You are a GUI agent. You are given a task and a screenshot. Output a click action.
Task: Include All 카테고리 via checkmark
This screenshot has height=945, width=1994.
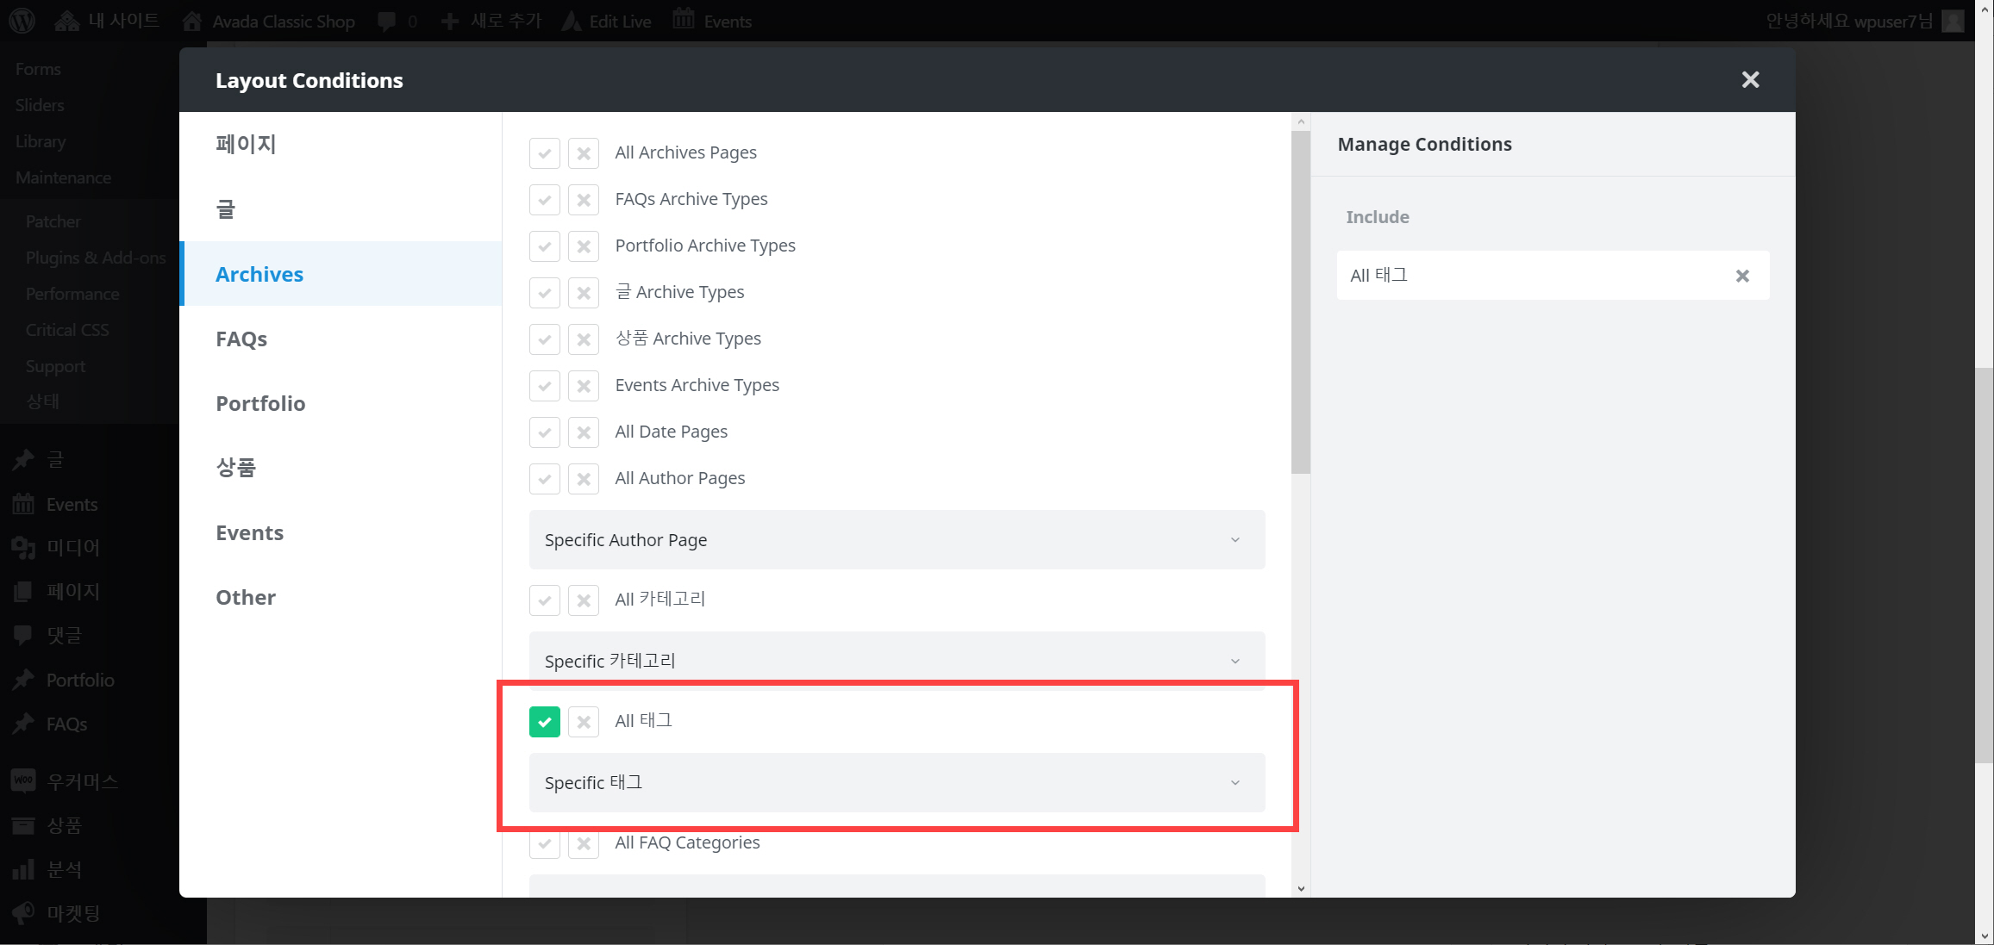(545, 600)
